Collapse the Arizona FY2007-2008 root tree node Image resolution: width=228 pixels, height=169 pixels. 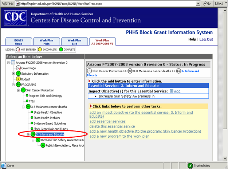click(9, 63)
